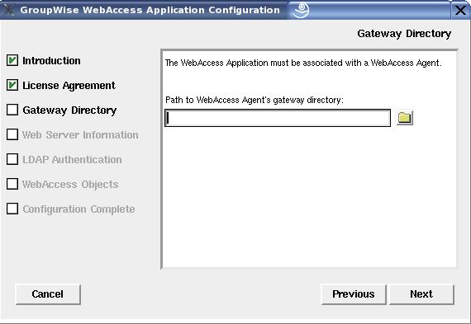
Task: Open the folder browse icon
Action: [x=405, y=118]
